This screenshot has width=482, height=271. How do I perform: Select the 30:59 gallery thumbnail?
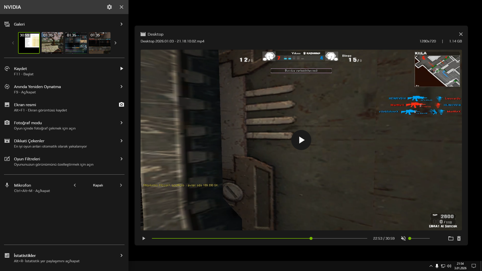pos(29,43)
